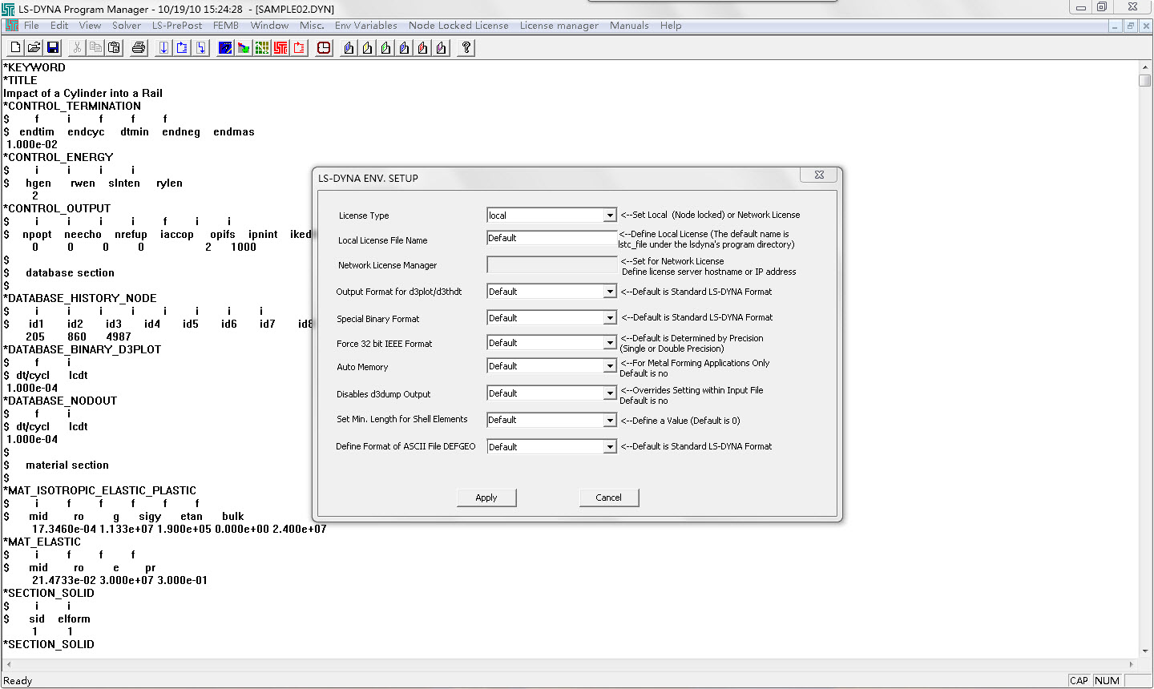This screenshot has width=1154, height=689.
Task: Open the red manual book icon
Action: (x=422, y=48)
